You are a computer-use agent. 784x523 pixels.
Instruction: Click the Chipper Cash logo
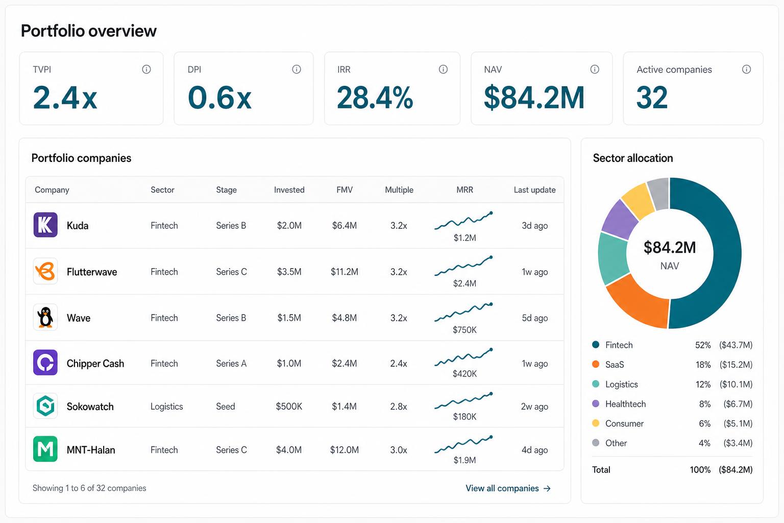coord(45,363)
